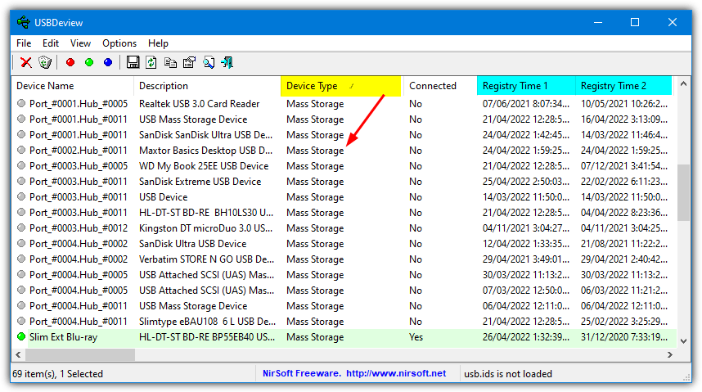Click the grey status icon in the SanDisk Ultra USB Device row
702x392 pixels.
click(x=21, y=243)
